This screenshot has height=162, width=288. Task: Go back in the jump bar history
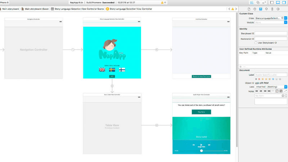[229, 9]
